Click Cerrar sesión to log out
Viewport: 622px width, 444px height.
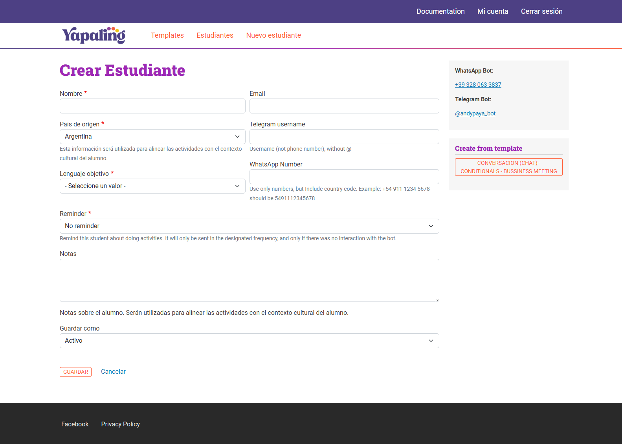[x=541, y=11]
